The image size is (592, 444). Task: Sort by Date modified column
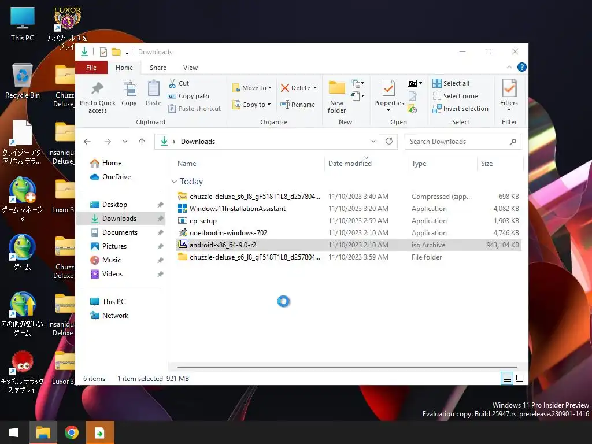[350, 164]
